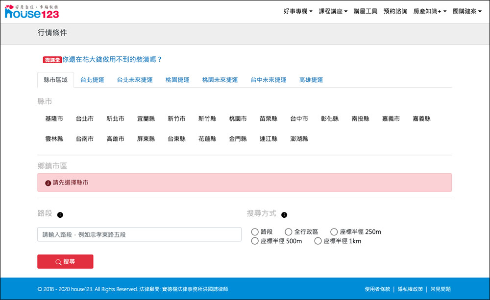Select 台北市 from the county list
The width and height of the screenshot is (490, 300).
85,119
